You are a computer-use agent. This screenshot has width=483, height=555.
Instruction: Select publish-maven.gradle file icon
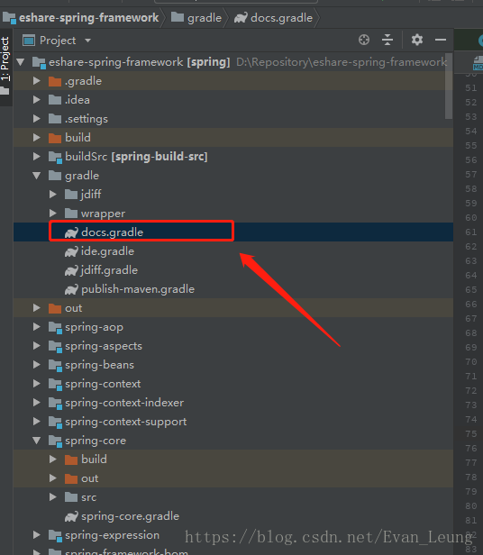(71, 289)
